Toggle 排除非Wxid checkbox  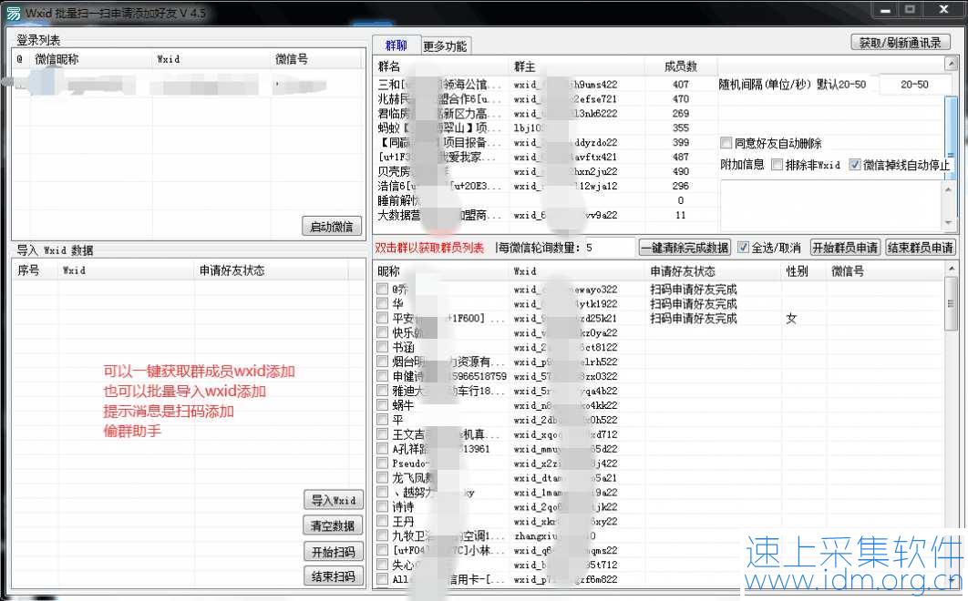[777, 165]
